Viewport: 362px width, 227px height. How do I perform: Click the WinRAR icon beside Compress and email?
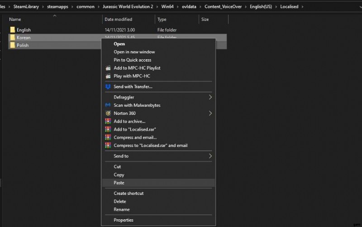108,137
